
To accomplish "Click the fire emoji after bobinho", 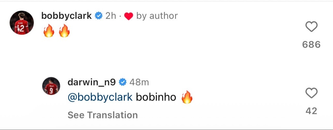I will click(x=187, y=97).
